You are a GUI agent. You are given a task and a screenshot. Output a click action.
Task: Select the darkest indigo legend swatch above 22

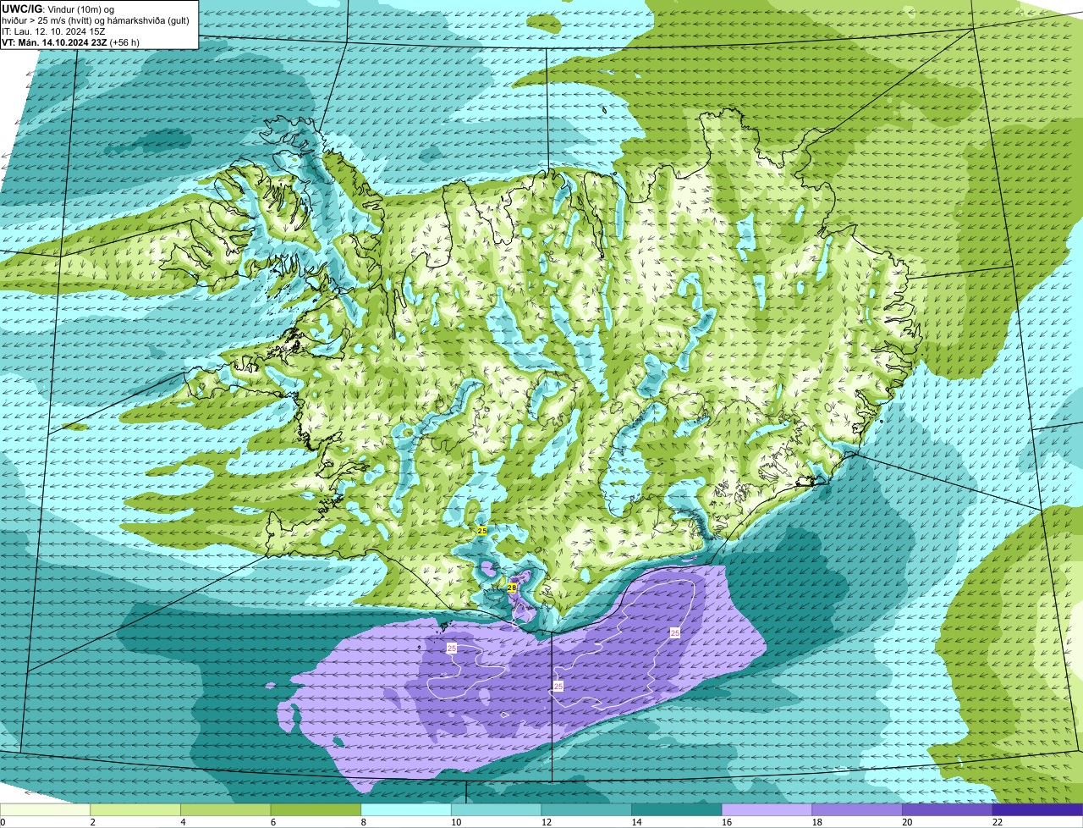click(1038, 810)
